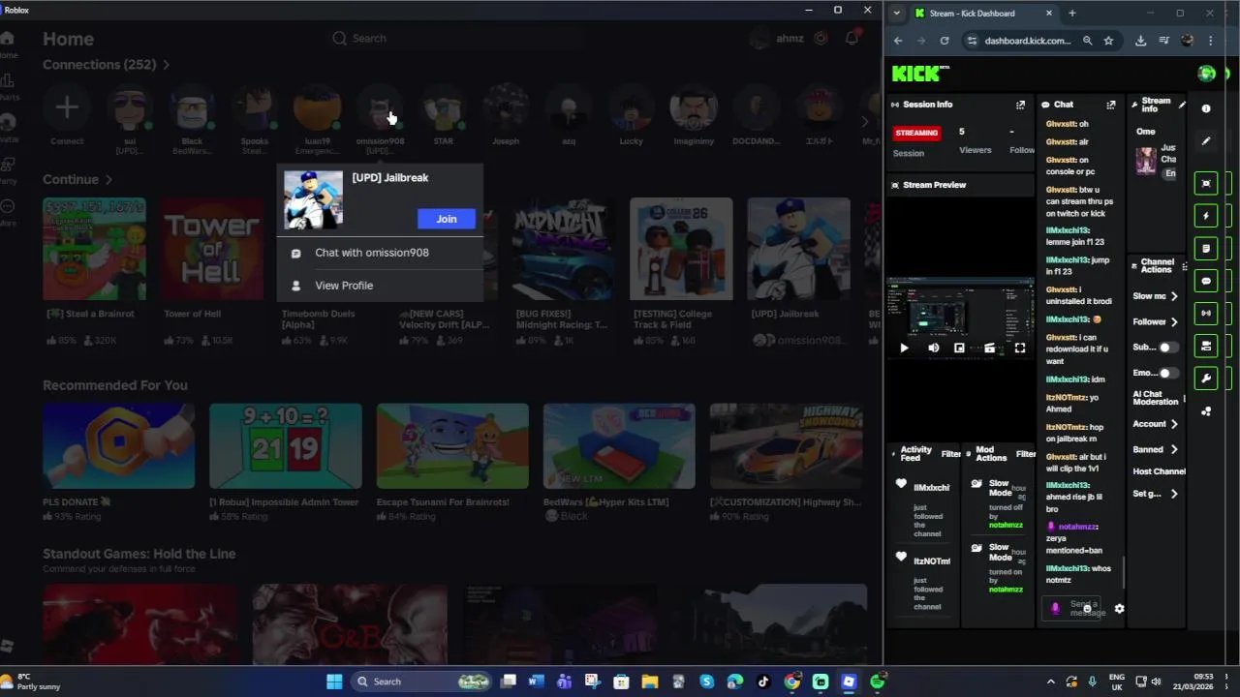The width and height of the screenshot is (1240, 697).
Task: Click the pencil icon in Kick right sidebar
Action: pyautogui.click(x=1206, y=141)
